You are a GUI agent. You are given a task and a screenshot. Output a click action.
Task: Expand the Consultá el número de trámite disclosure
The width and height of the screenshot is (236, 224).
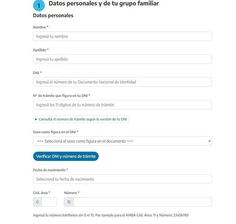(81, 119)
